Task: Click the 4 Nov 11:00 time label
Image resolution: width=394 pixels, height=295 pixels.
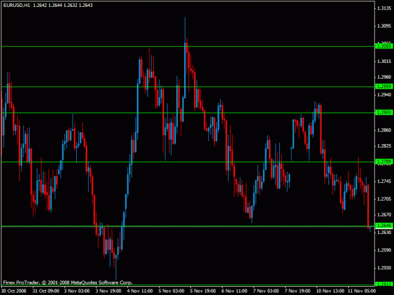Action: coord(140,291)
